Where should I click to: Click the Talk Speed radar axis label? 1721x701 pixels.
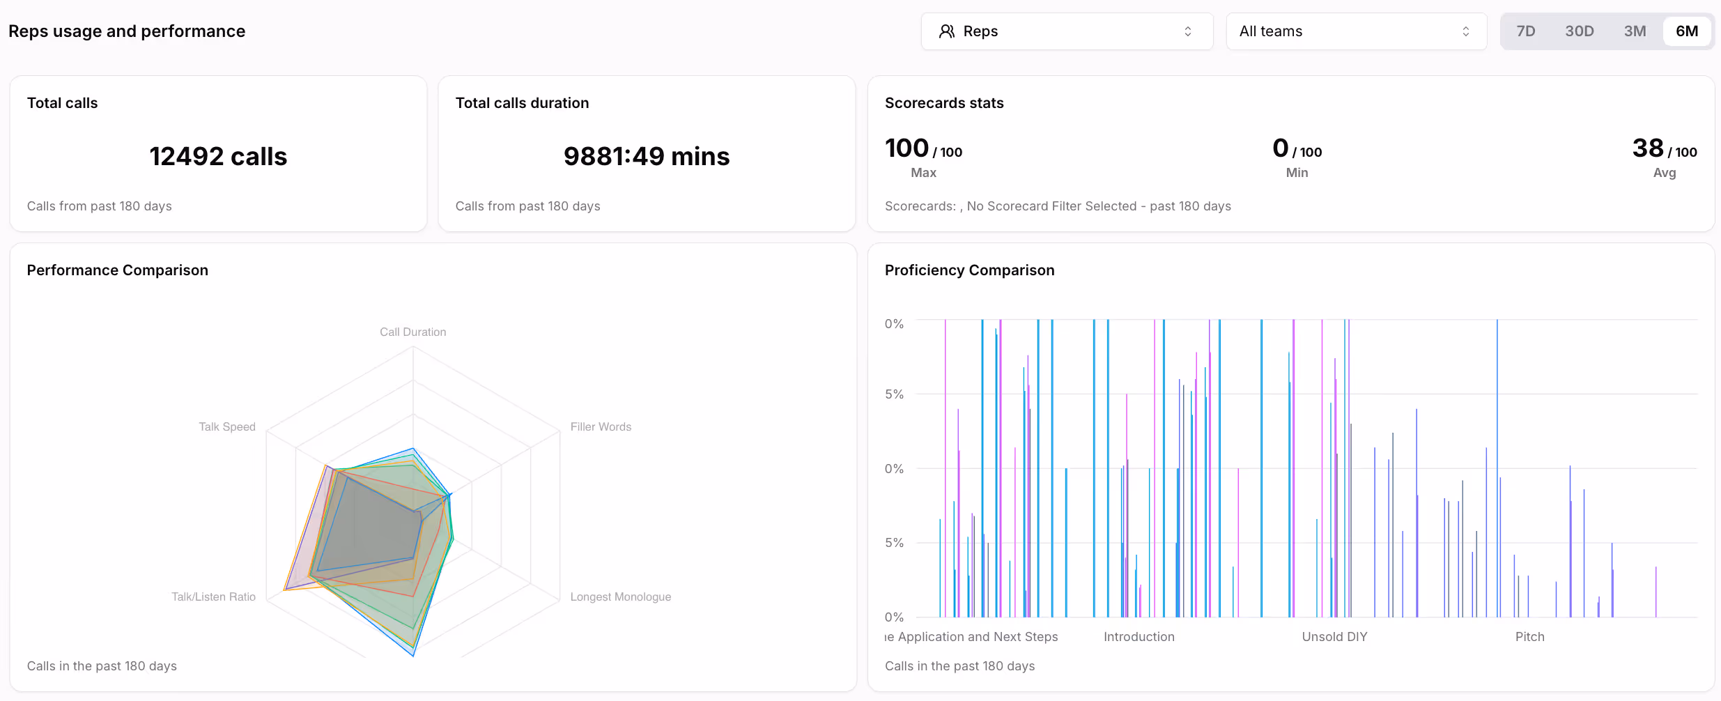point(227,426)
